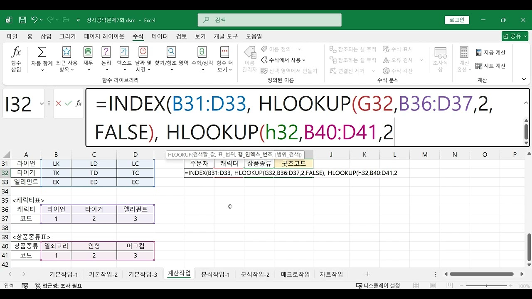Switch to Home (홈) ribbon tab
Viewport: 532px width, 299px height.
(30, 36)
